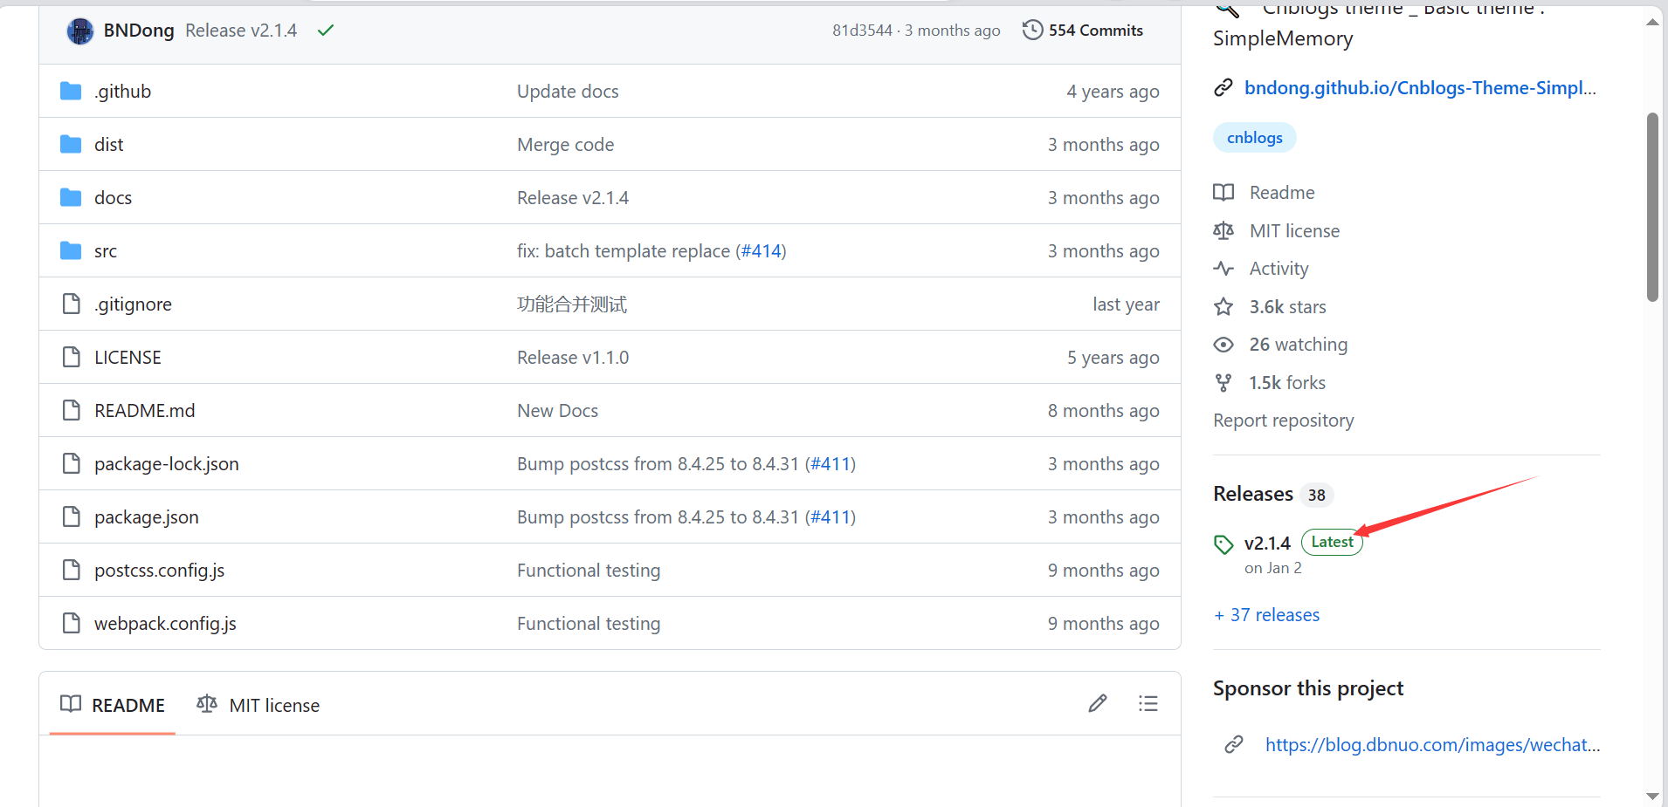This screenshot has width=1668, height=807.
Task: Click the star icon beside 3.6k stars
Action: pos(1223,307)
